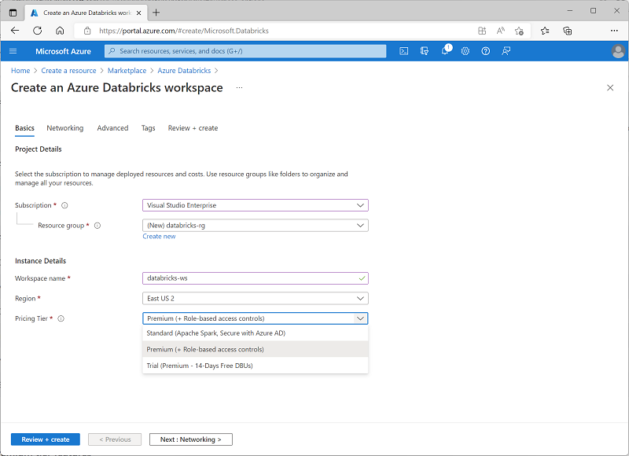629x456 pixels.
Task: Open Cloud Shell from the header
Action: [404, 51]
